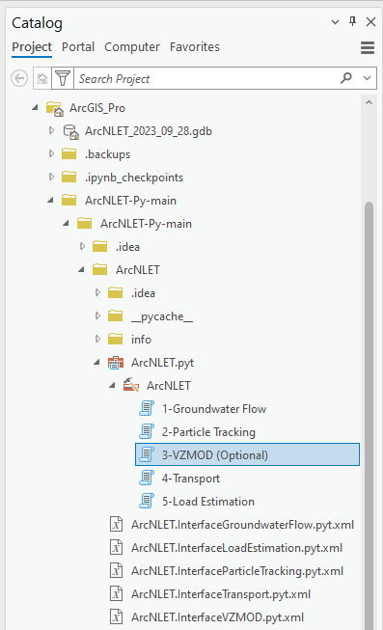The image size is (383, 630).
Task: Click the 4-Transport script tool icon
Action: click(x=147, y=479)
